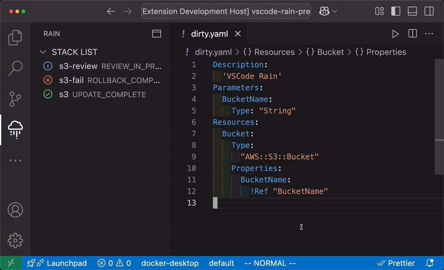This screenshot has width=444, height=270.
Task: Click the !Ref "BucketName" line
Action: (x=289, y=191)
